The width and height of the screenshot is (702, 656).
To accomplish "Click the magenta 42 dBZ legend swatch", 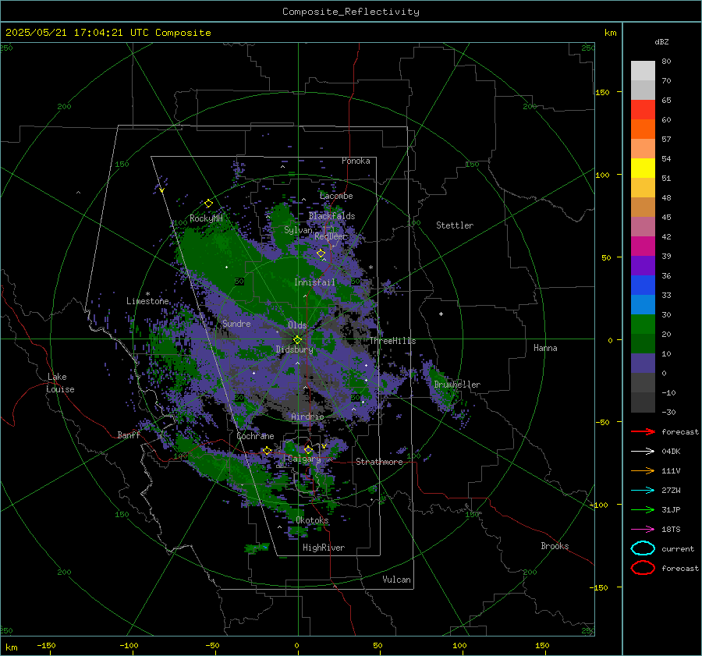I will click(643, 246).
